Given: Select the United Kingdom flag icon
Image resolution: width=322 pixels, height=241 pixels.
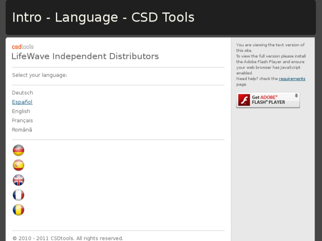Looking at the screenshot, I should (19, 180).
